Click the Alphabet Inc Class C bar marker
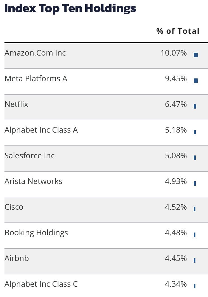The width and height of the screenshot is (208, 297). (x=195, y=286)
